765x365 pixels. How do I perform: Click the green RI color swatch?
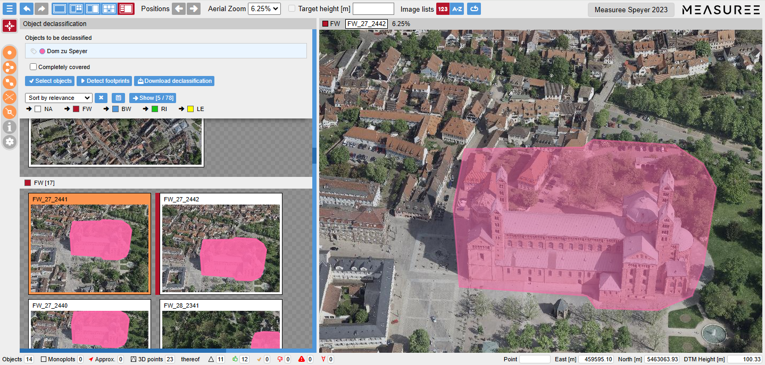156,109
